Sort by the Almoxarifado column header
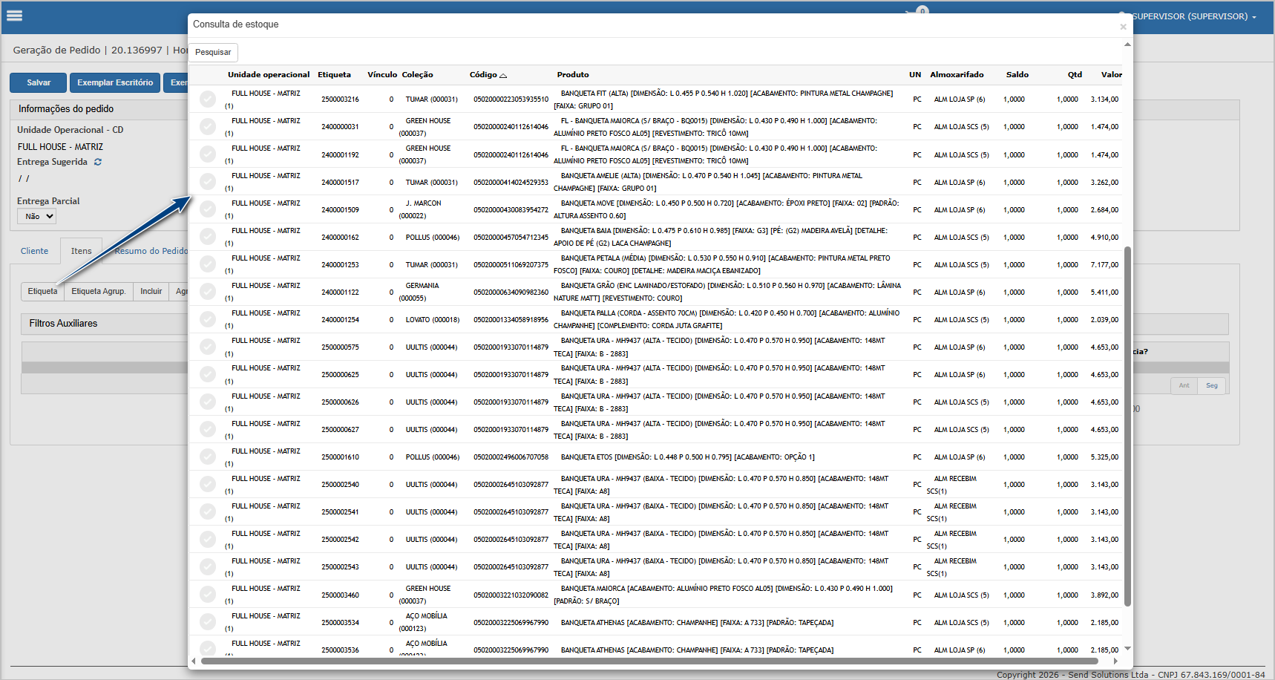This screenshot has width=1275, height=680. pyautogui.click(x=957, y=75)
